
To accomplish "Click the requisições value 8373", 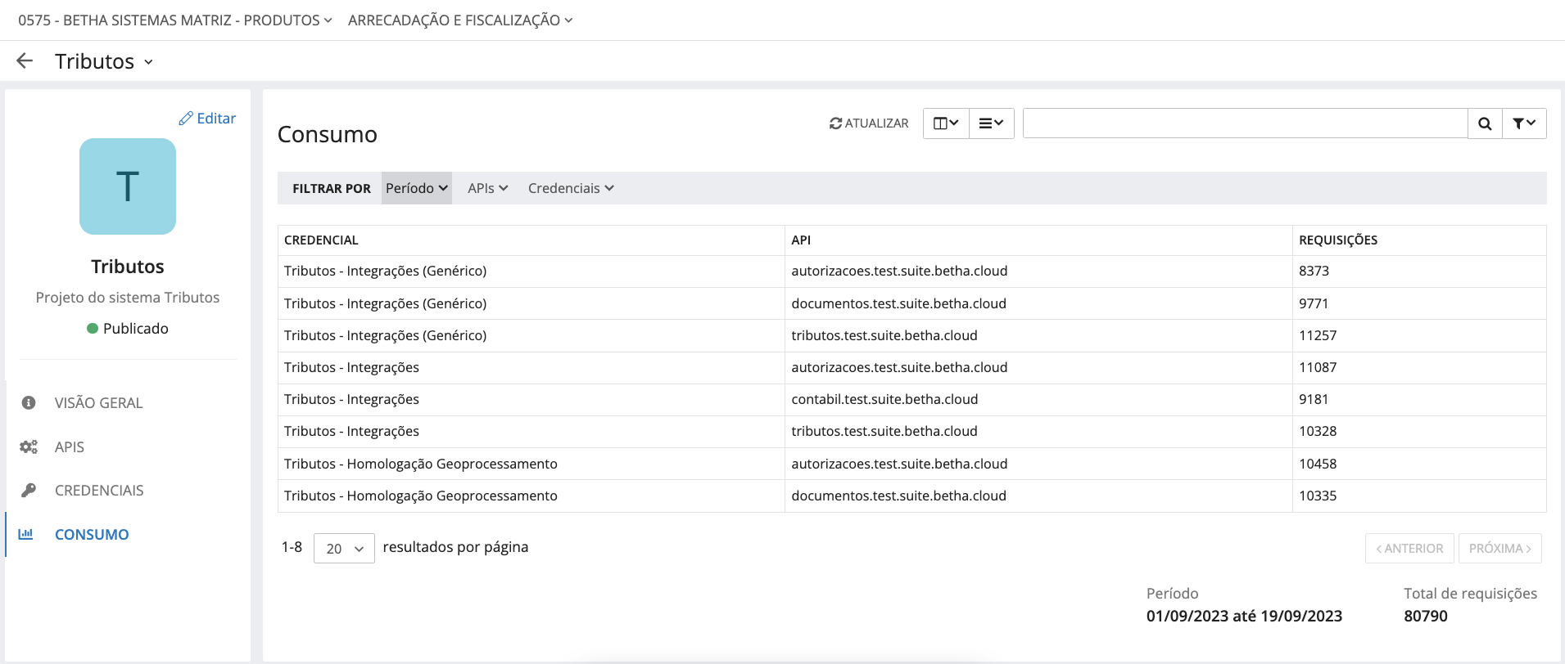I will coord(1314,271).
